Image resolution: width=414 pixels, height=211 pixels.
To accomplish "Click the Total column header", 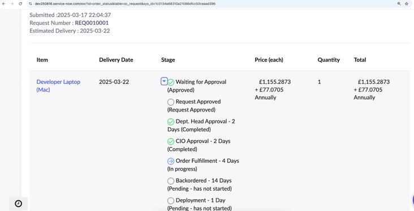I will 360,60.
